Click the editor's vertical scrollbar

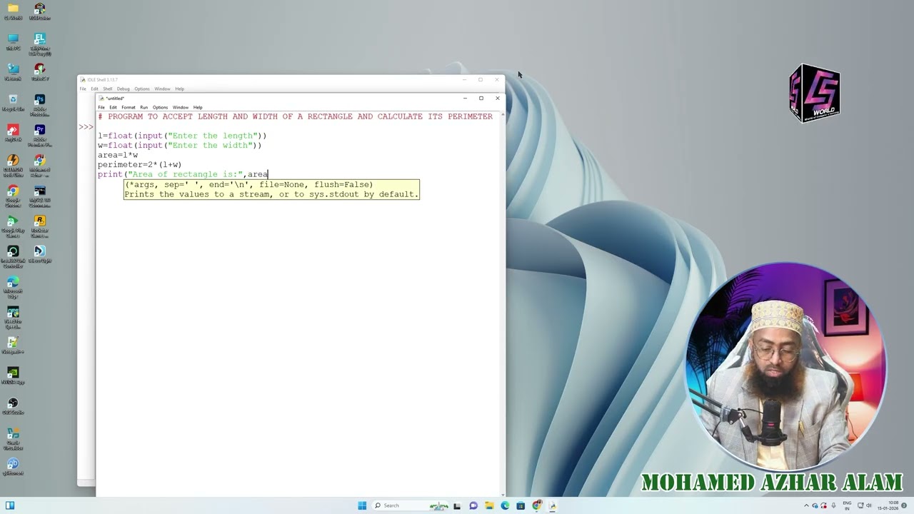click(502, 303)
